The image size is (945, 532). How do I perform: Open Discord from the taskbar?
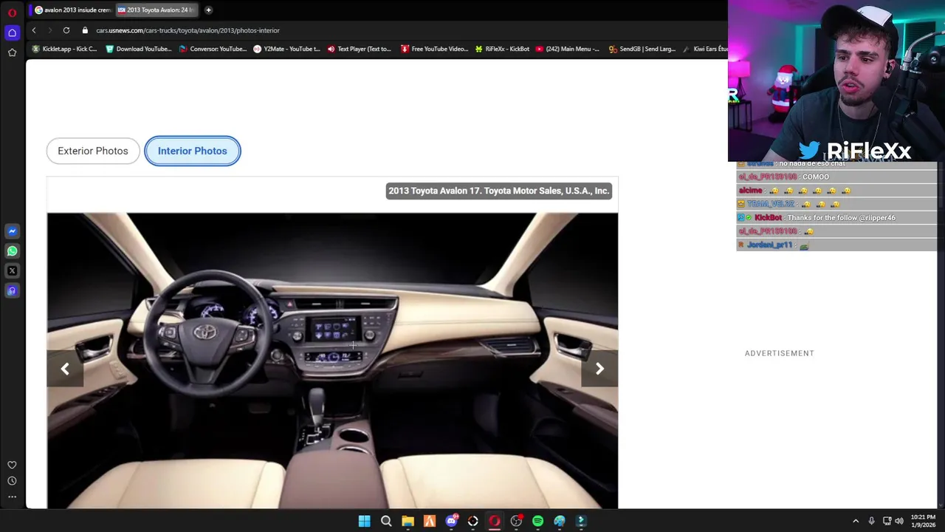pos(451,522)
